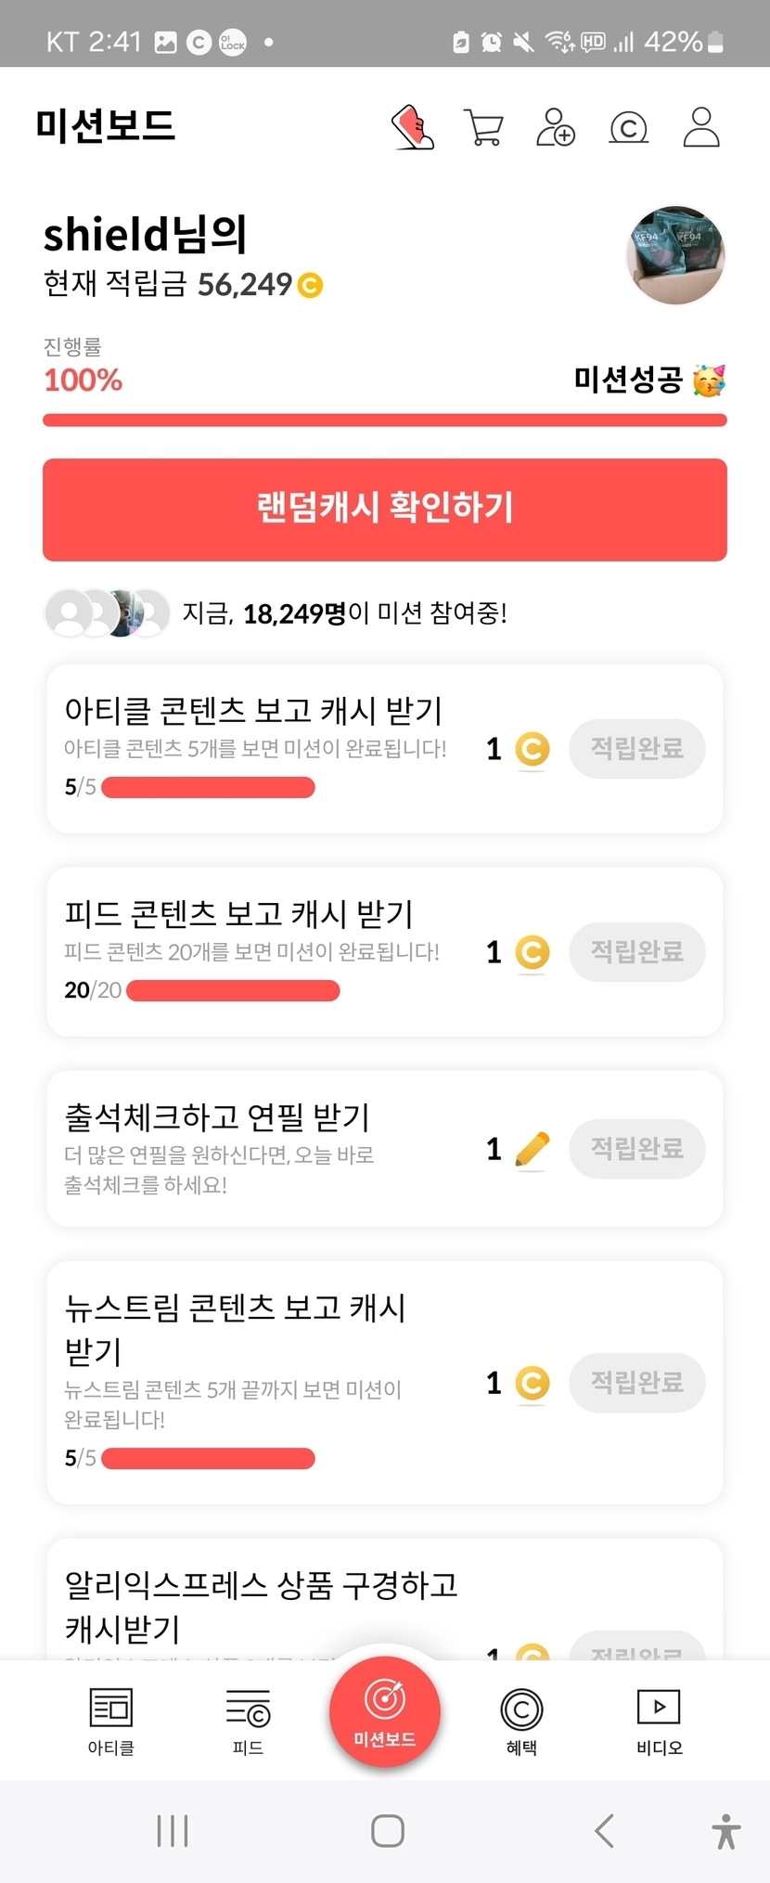Switch to the 피드 tab
770x1883 pixels.
point(248,1720)
